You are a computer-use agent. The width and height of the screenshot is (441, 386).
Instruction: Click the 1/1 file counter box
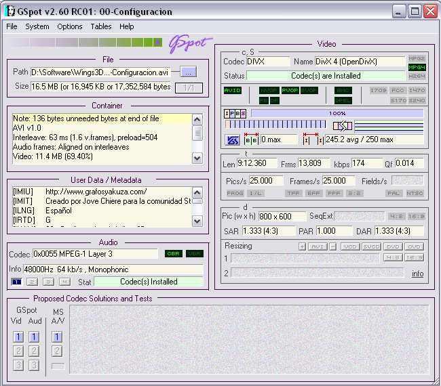click(x=189, y=88)
